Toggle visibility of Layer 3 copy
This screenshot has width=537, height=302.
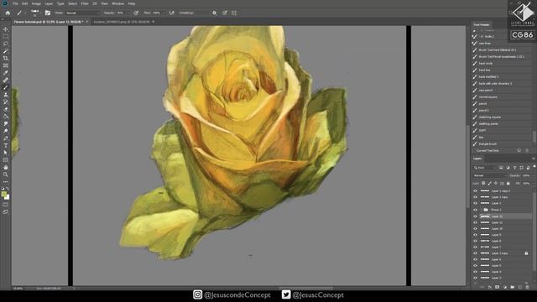click(x=475, y=253)
